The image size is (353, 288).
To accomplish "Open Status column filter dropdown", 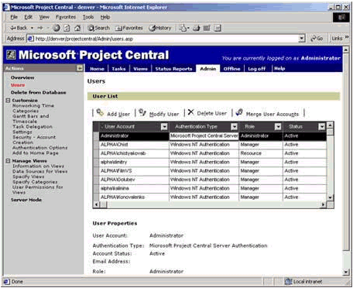I will [x=321, y=126].
